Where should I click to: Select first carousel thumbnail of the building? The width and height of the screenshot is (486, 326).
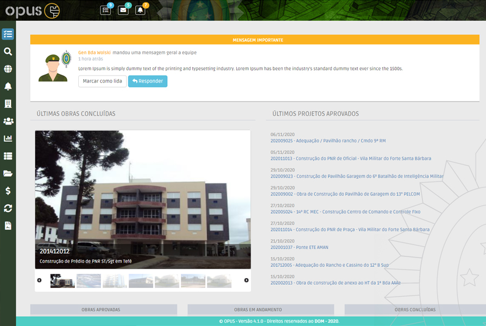[x=62, y=281]
